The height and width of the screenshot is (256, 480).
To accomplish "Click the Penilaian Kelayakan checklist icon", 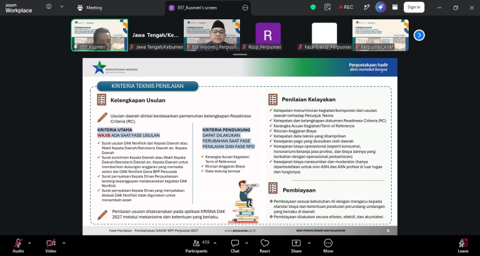I will point(272,99).
